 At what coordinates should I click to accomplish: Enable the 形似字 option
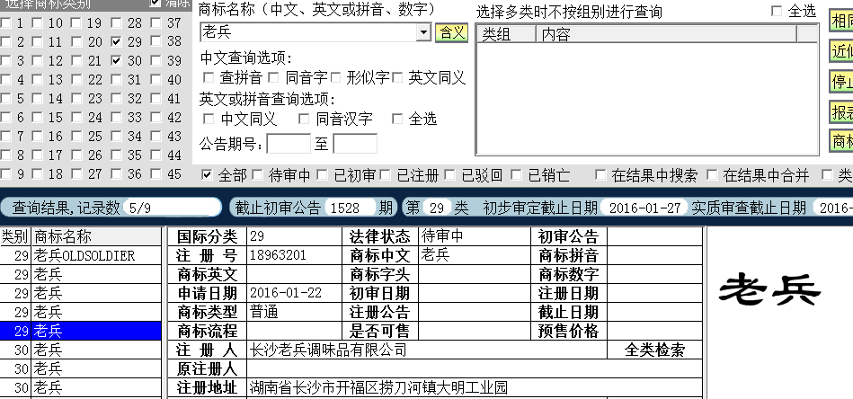click(x=337, y=78)
